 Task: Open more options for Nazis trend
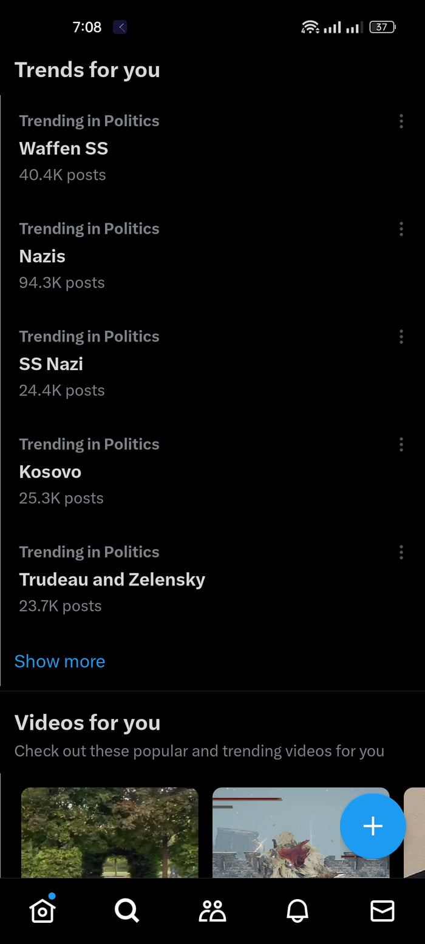[x=401, y=229]
